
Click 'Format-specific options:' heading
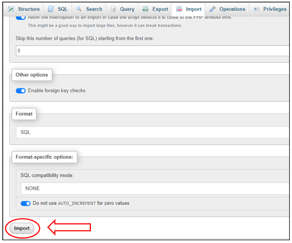coord(44,157)
